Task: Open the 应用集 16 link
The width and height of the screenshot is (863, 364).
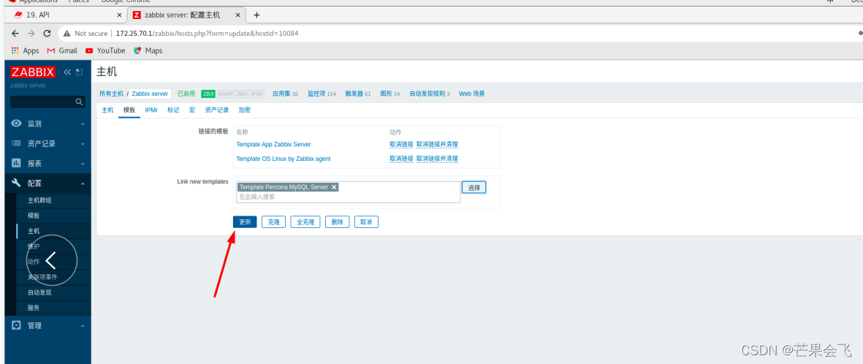Action: coord(285,94)
